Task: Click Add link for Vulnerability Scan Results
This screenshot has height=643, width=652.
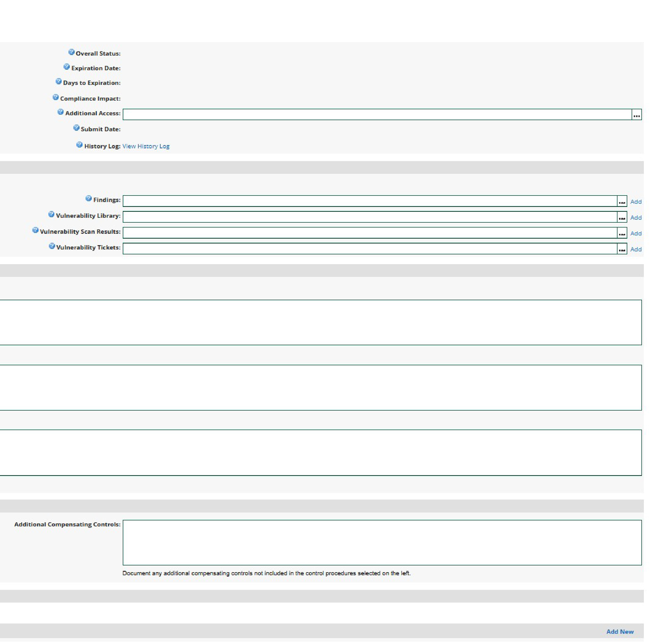Action: pos(636,233)
